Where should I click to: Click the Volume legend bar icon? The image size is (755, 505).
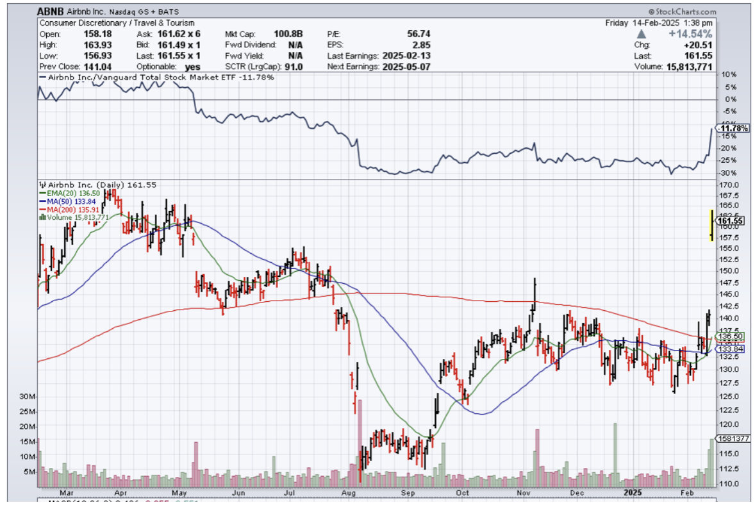click(x=42, y=217)
